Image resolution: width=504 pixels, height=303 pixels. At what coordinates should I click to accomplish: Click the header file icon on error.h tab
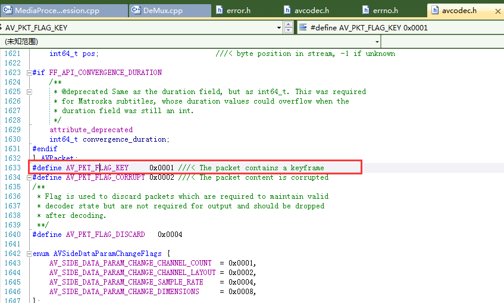(219, 10)
